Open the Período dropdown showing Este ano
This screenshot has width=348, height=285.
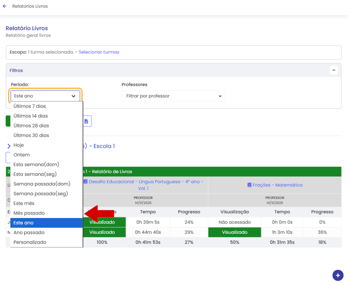click(45, 96)
